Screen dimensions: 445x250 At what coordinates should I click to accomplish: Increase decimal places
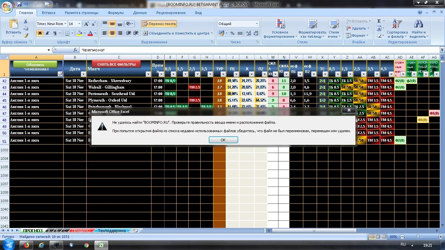click(248, 33)
